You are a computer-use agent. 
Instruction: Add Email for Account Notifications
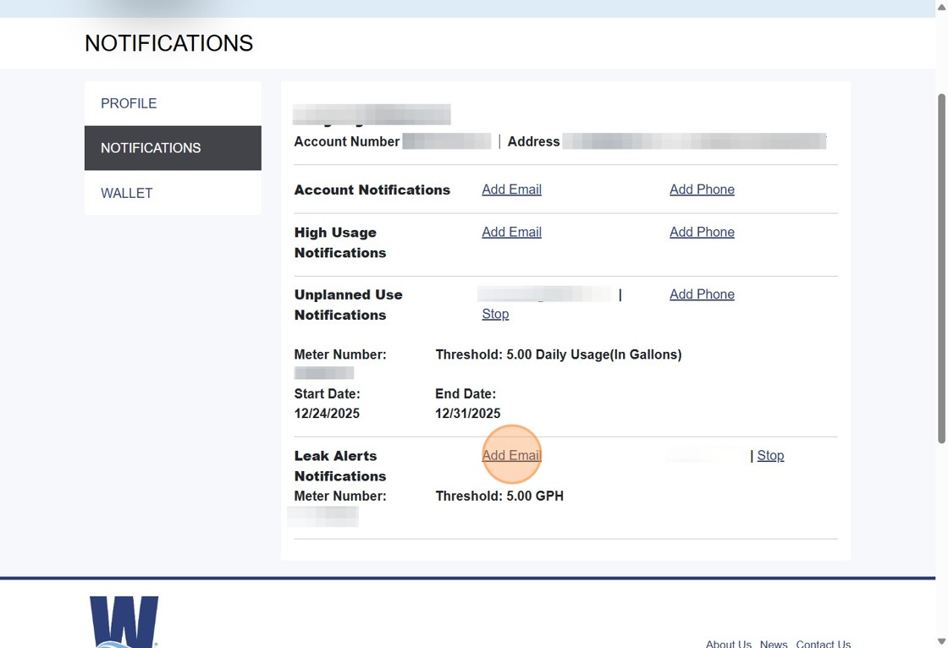511,189
